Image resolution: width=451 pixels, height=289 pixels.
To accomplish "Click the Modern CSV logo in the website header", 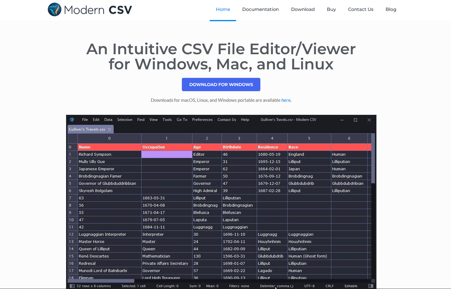I will 89,9.
